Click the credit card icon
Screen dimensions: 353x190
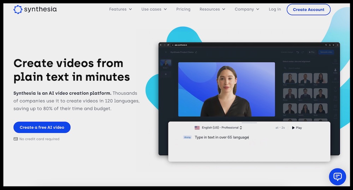[16, 139]
